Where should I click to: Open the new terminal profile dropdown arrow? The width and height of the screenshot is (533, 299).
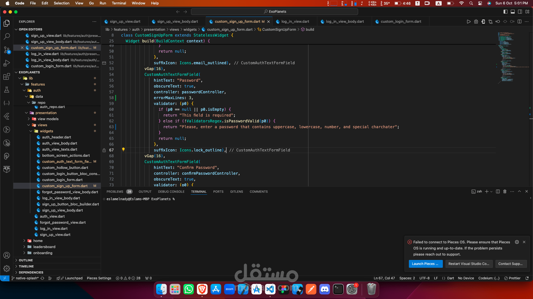(491, 192)
